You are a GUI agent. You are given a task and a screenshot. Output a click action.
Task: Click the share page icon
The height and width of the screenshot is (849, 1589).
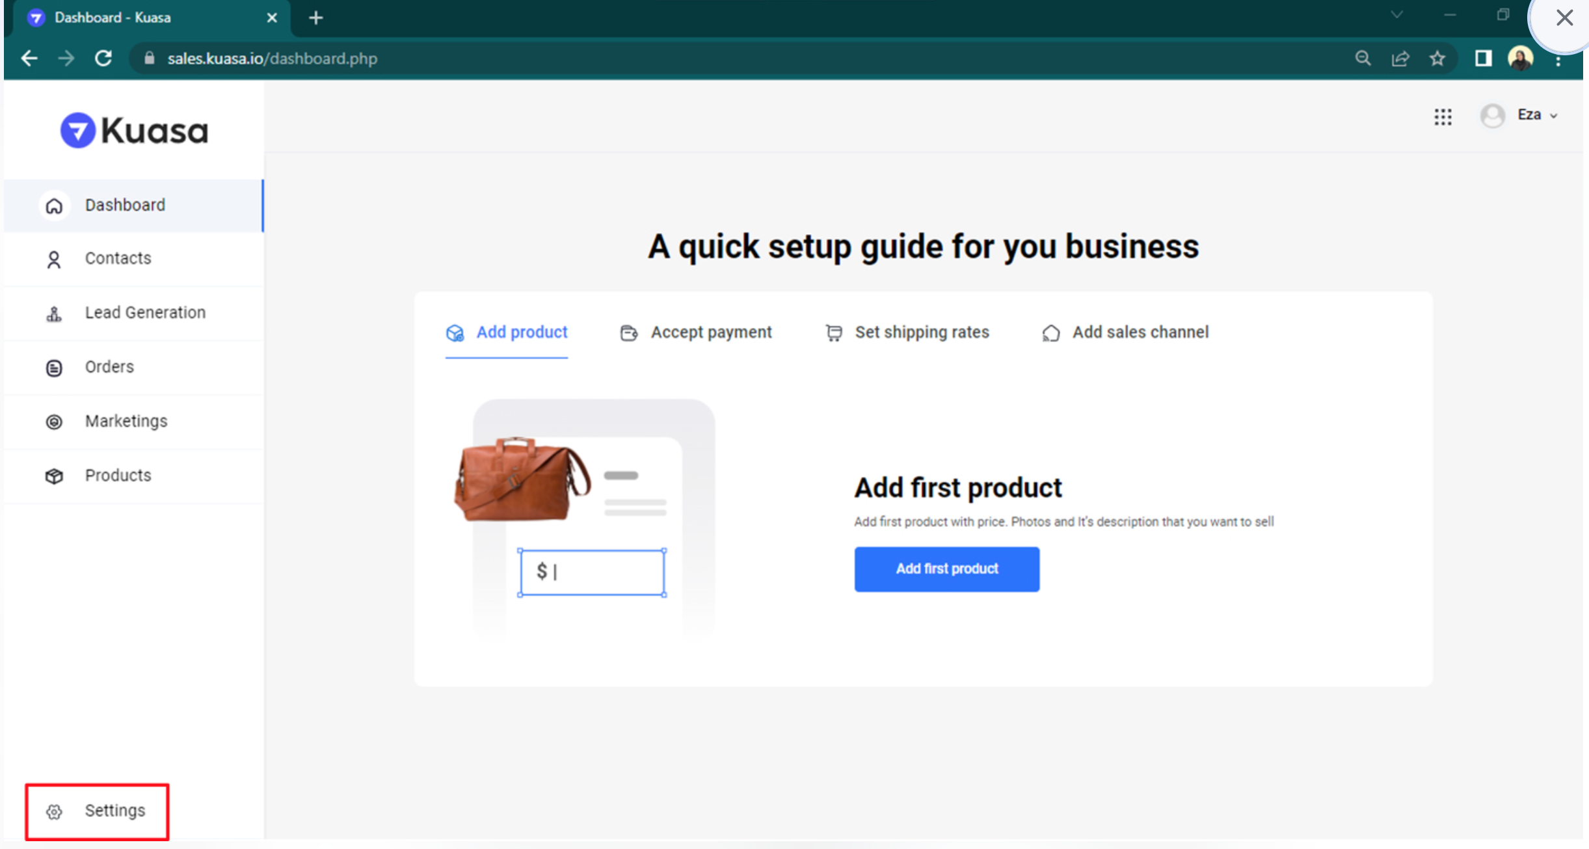(1400, 59)
